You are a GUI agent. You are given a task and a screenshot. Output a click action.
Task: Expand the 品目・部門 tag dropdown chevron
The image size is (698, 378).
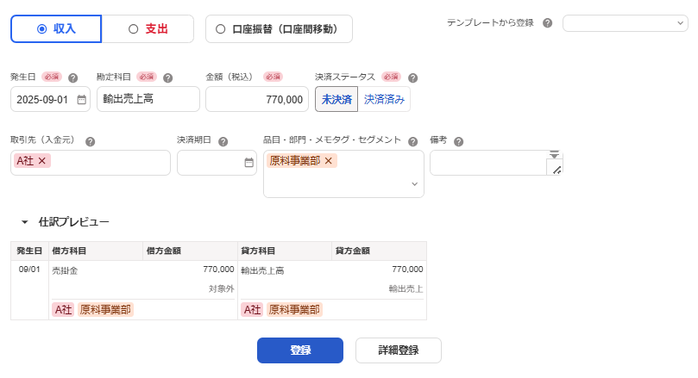414,184
